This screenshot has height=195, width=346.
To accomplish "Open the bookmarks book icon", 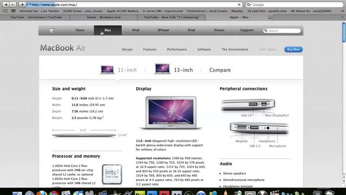I will (x=5, y=11).
